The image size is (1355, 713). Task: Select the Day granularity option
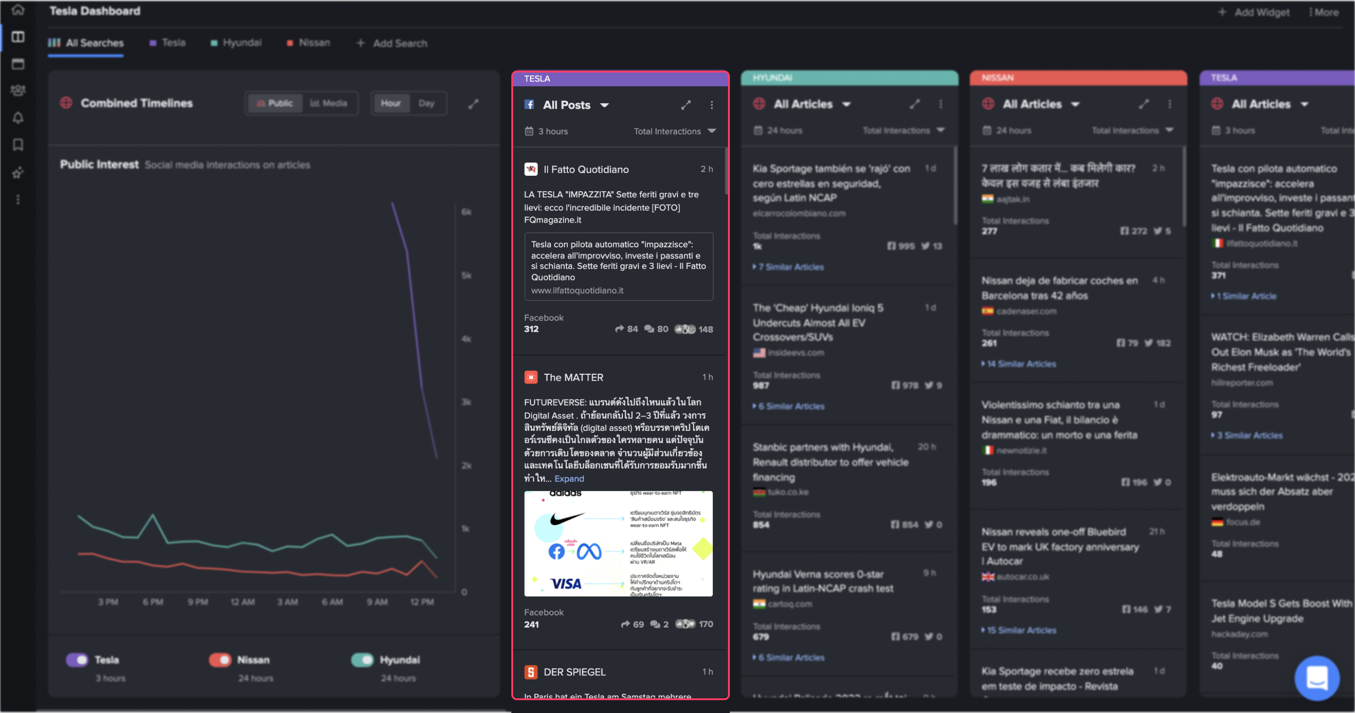[x=426, y=103]
